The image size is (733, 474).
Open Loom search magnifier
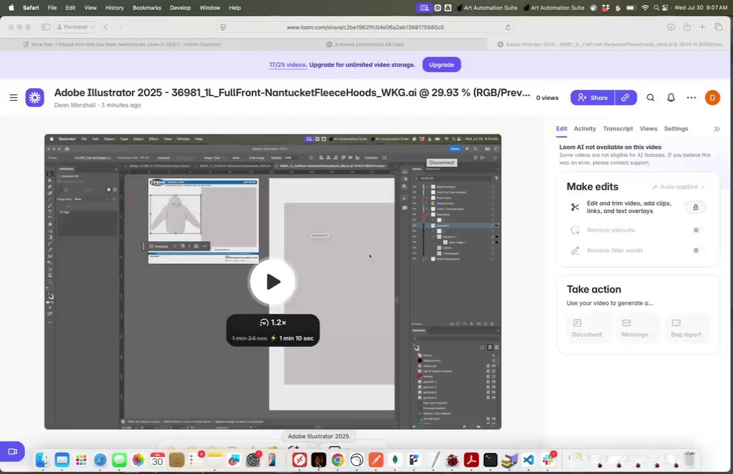click(650, 97)
